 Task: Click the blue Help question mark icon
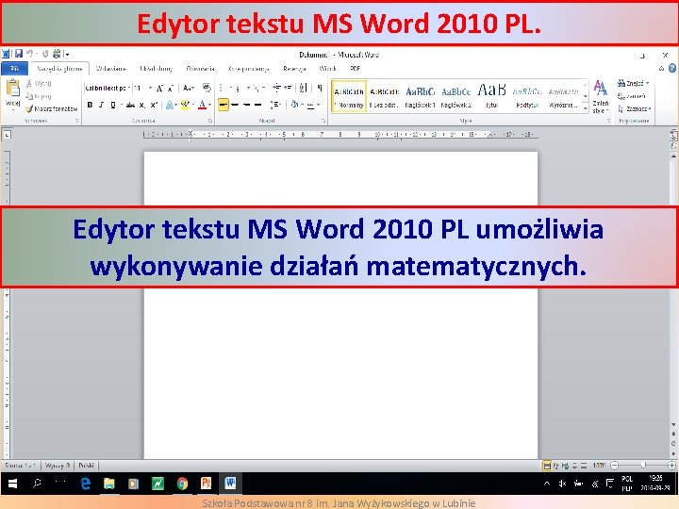[672, 69]
